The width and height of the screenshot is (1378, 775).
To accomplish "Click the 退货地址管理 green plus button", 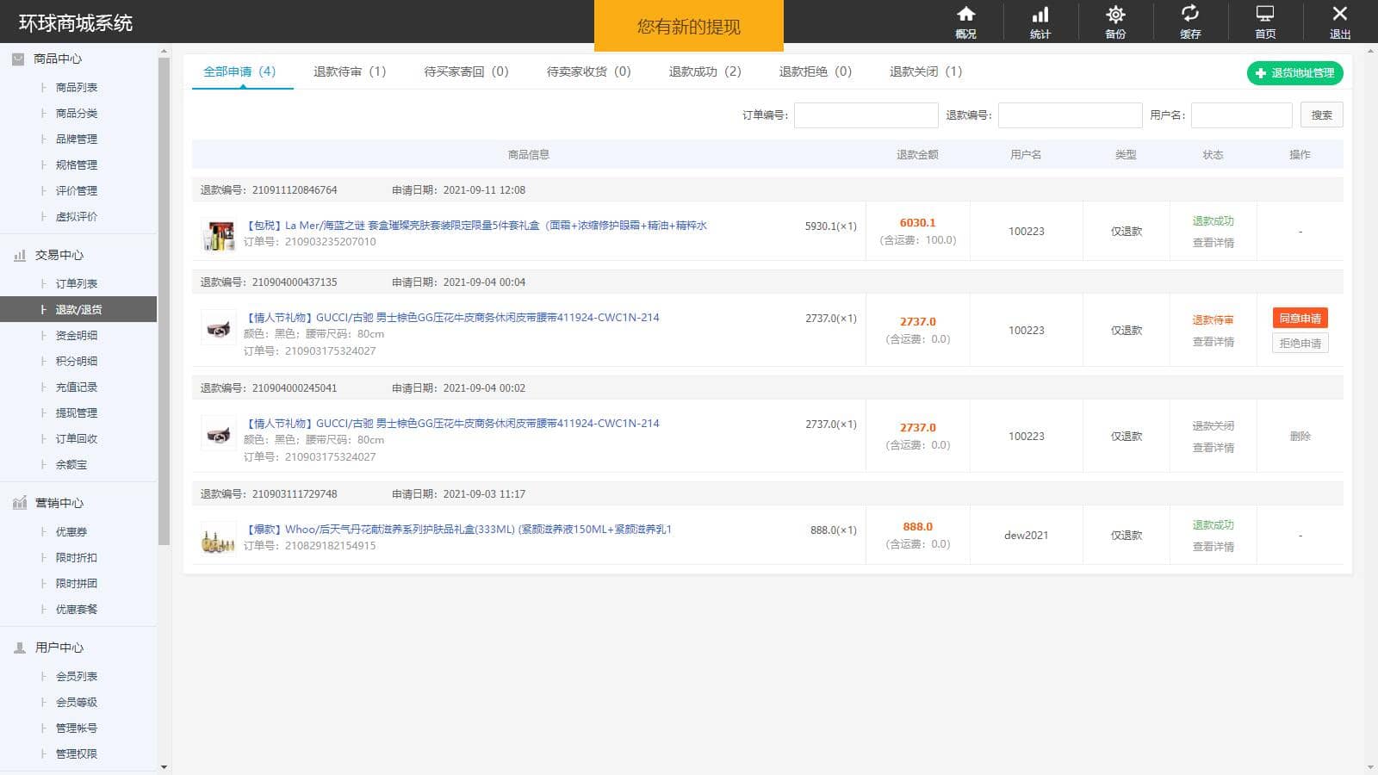I will point(1294,73).
